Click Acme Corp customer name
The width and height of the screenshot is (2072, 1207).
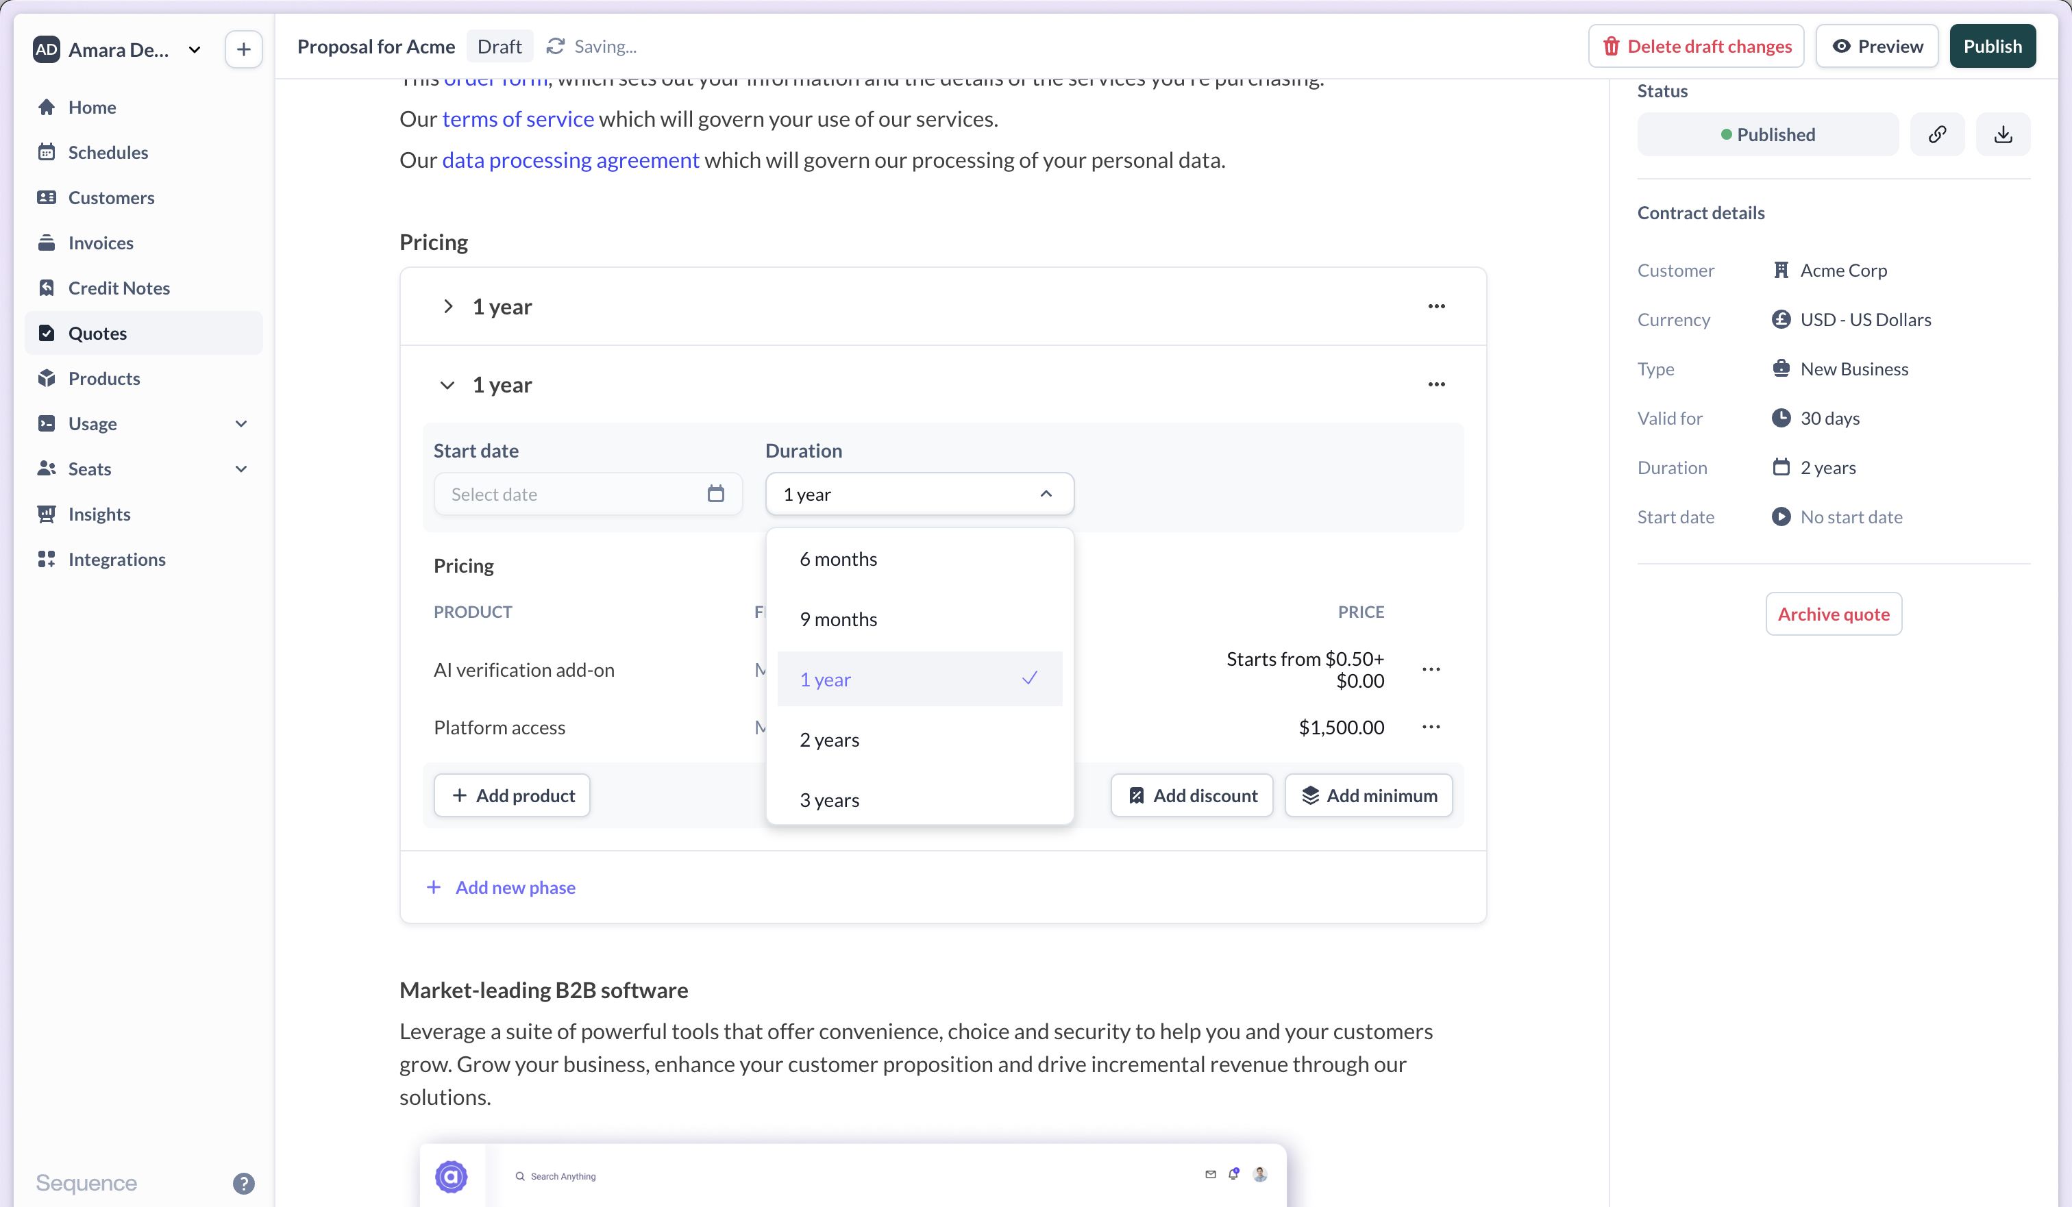point(1843,270)
